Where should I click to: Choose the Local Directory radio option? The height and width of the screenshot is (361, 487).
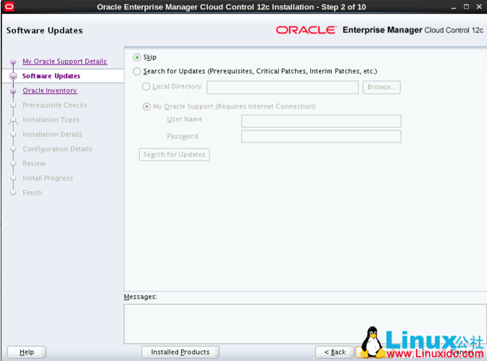(x=146, y=87)
